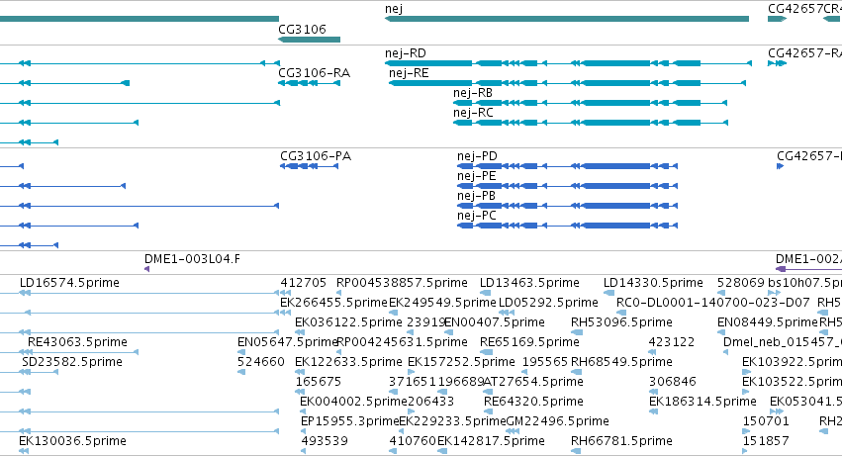Select the GM22496.5prime label

tap(557, 421)
